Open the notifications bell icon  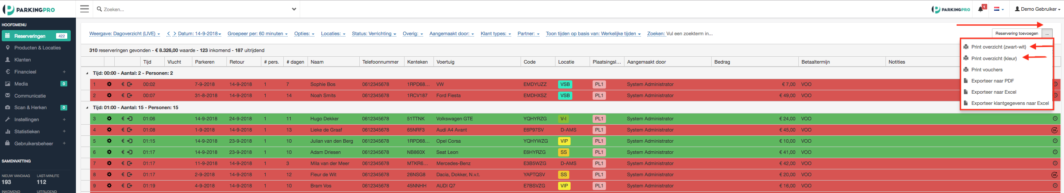pos(980,9)
